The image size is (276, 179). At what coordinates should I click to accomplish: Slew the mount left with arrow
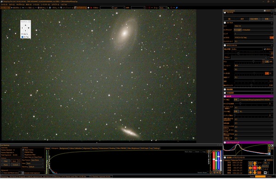click(x=250, y=168)
